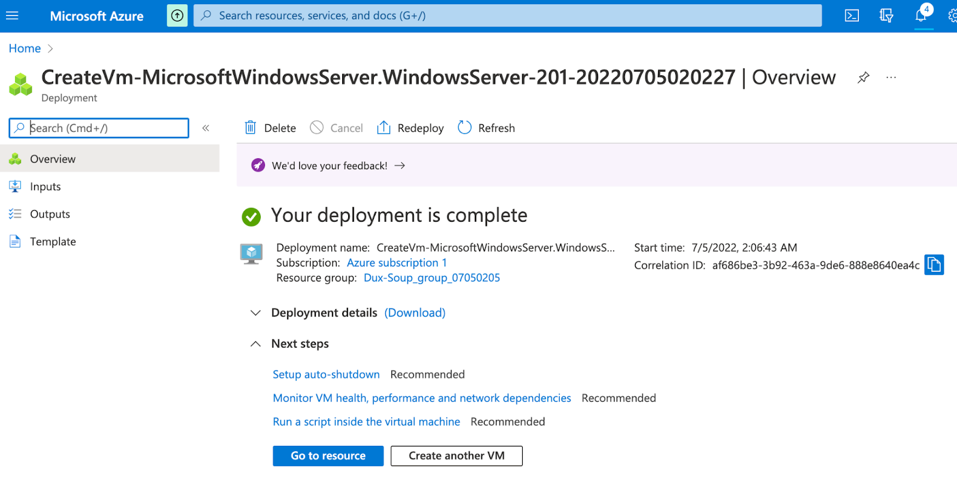Click the virtual machine icon beside Deployment name
Image resolution: width=957 pixels, height=484 pixels.
pyautogui.click(x=251, y=254)
